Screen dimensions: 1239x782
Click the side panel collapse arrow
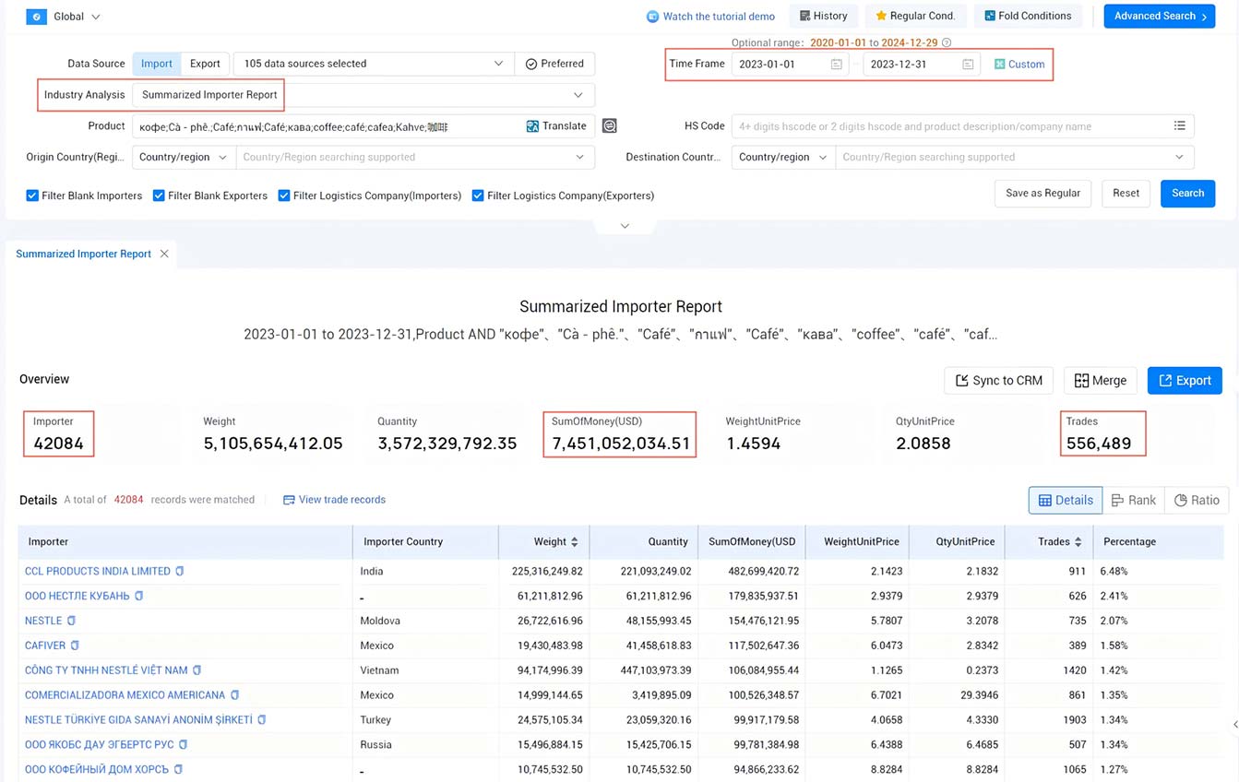(1234, 725)
